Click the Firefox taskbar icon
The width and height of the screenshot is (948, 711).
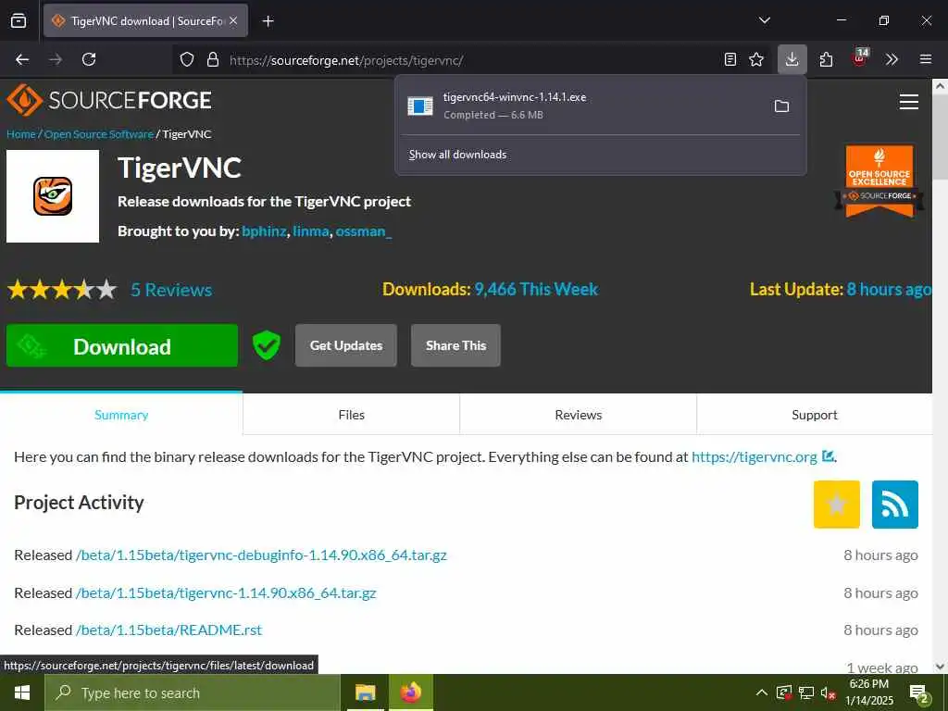pyautogui.click(x=410, y=692)
